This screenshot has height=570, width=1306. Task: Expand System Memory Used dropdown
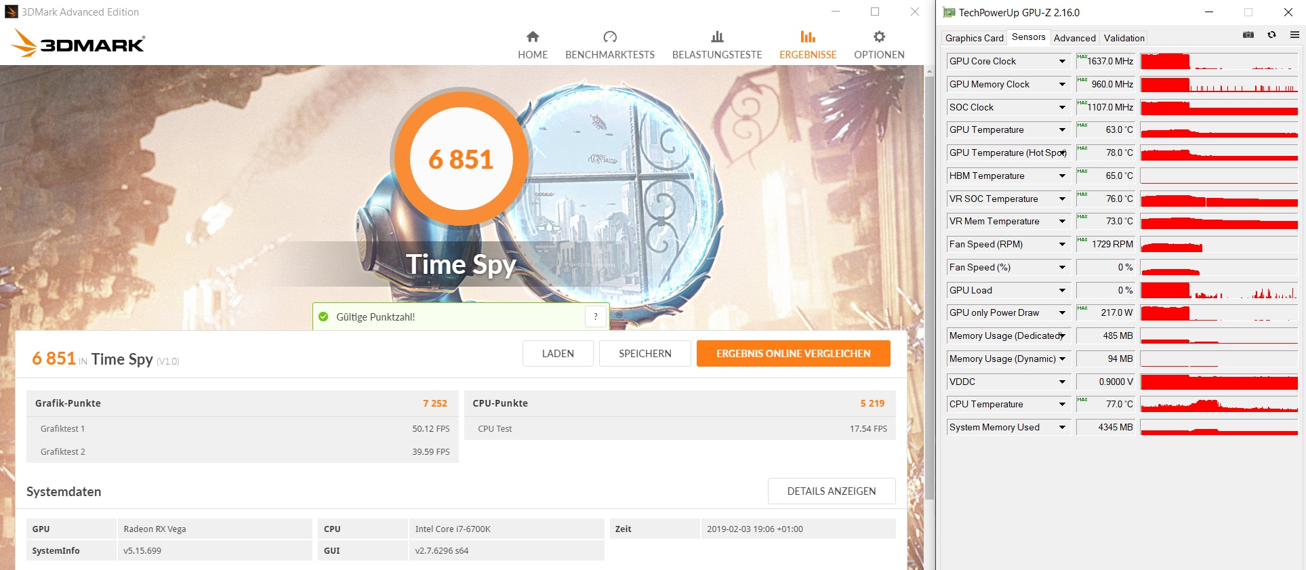click(1062, 427)
